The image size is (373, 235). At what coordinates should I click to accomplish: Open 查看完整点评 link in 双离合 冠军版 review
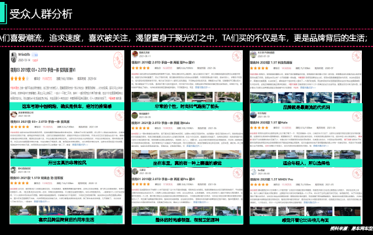[41, 201]
